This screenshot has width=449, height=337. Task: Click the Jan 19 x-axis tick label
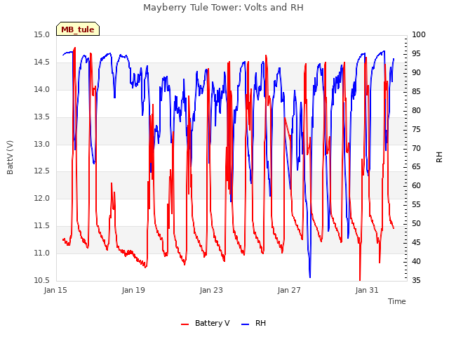click(x=133, y=290)
